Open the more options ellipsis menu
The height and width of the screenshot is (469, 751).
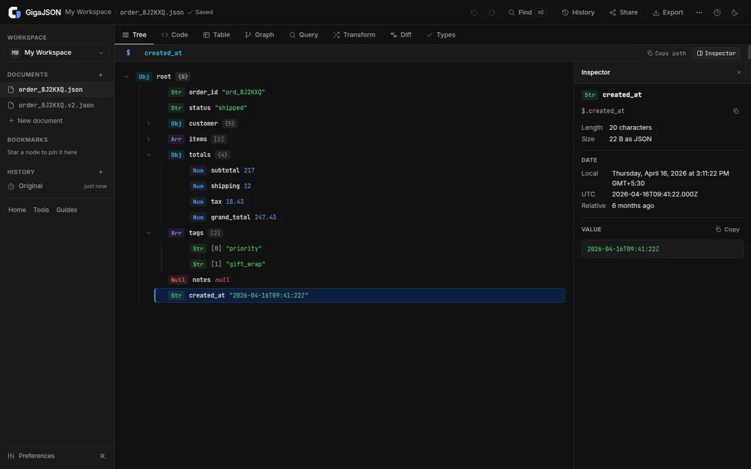[x=699, y=13]
